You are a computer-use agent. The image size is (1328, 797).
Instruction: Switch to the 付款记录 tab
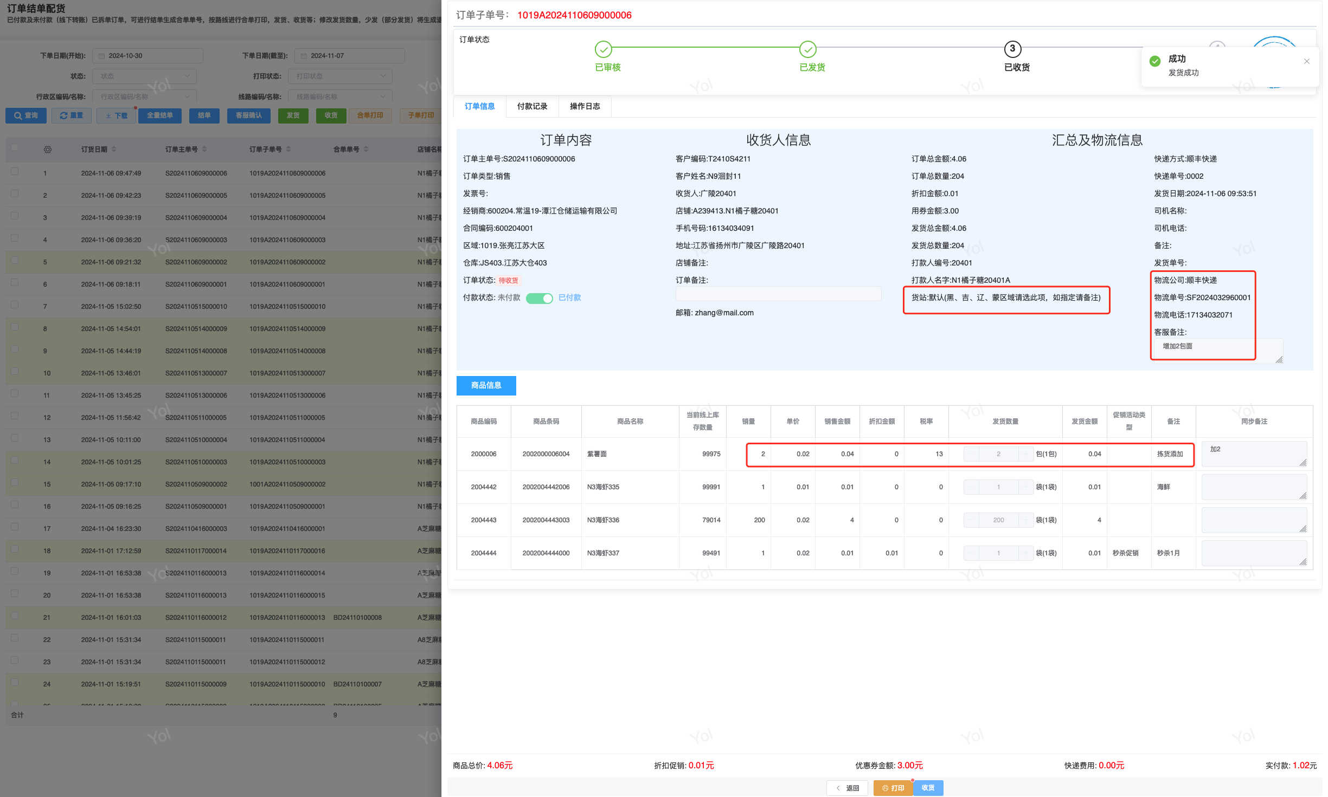tap(532, 106)
